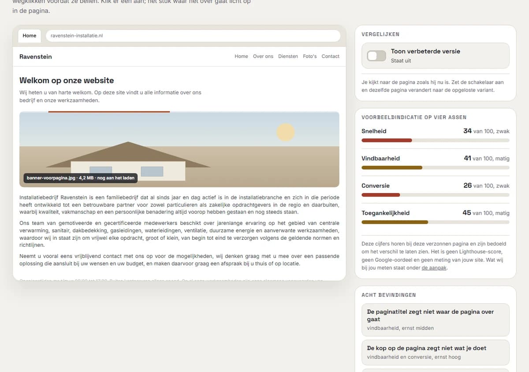The image size is (529, 372).
Task: Click the 'Deze cijfers horen bij' disclaimer text
Action: click(435, 256)
